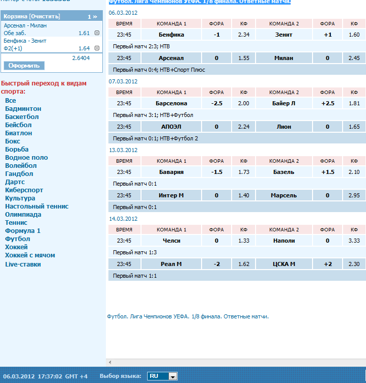
Task: Click the Челси team name
Action: coord(172,241)
